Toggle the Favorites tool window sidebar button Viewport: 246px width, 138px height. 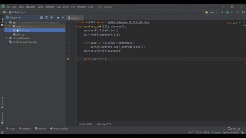coord(2,118)
